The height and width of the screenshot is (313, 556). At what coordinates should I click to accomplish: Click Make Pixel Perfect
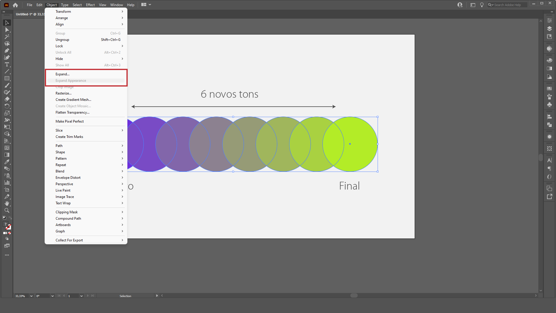point(69,121)
